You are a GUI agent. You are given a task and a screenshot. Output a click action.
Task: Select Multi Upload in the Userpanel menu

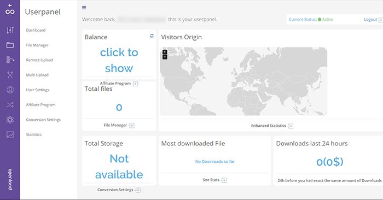(x=37, y=75)
